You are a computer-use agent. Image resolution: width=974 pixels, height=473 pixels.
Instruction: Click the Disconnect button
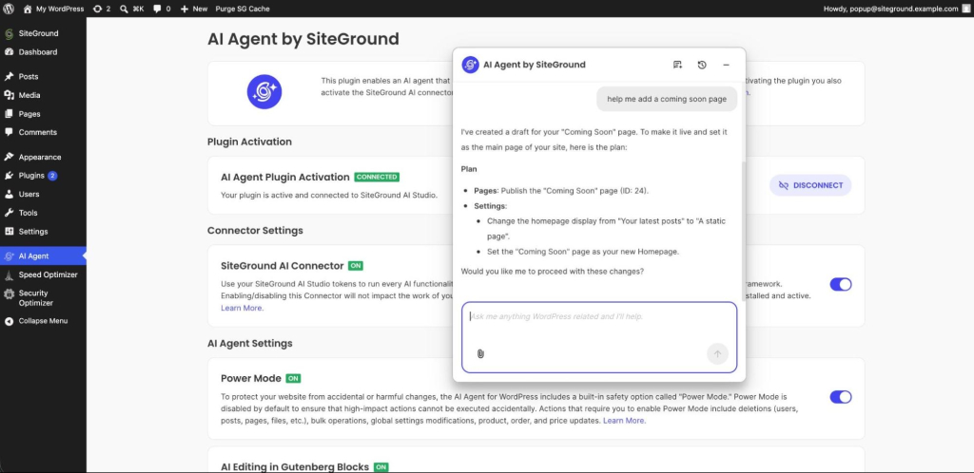point(810,185)
